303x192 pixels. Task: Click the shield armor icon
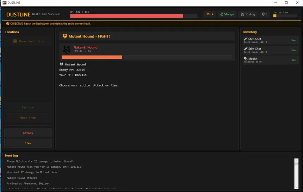(263, 14)
